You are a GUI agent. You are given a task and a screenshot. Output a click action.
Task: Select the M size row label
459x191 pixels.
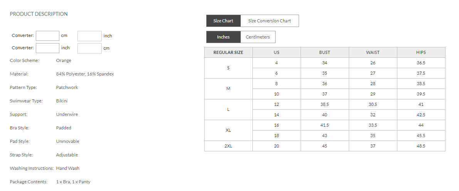228,89
